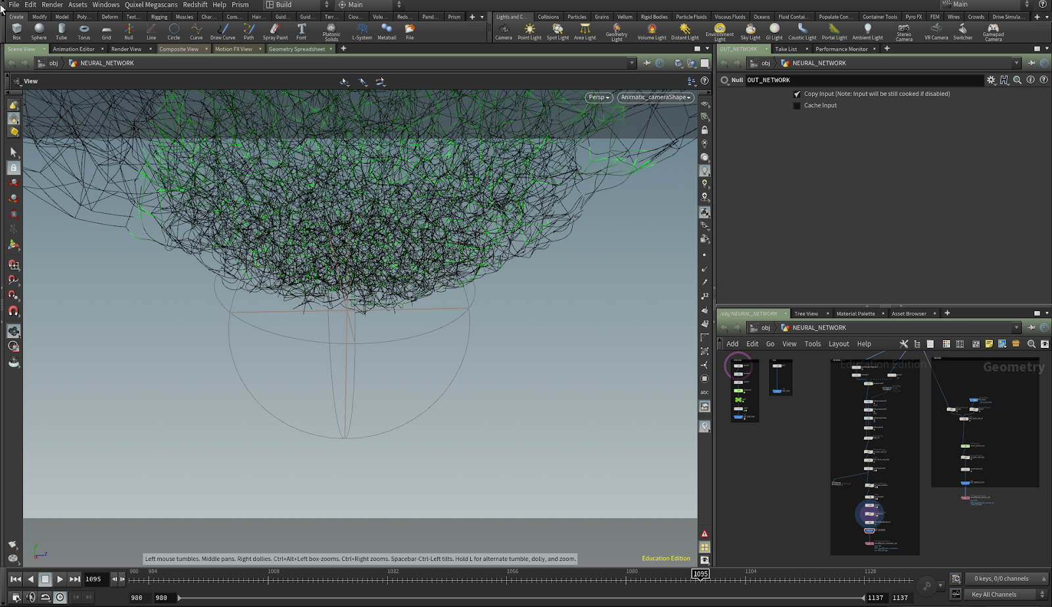Open the Render menu
The width and height of the screenshot is (1052, 607).
[52, 5]
